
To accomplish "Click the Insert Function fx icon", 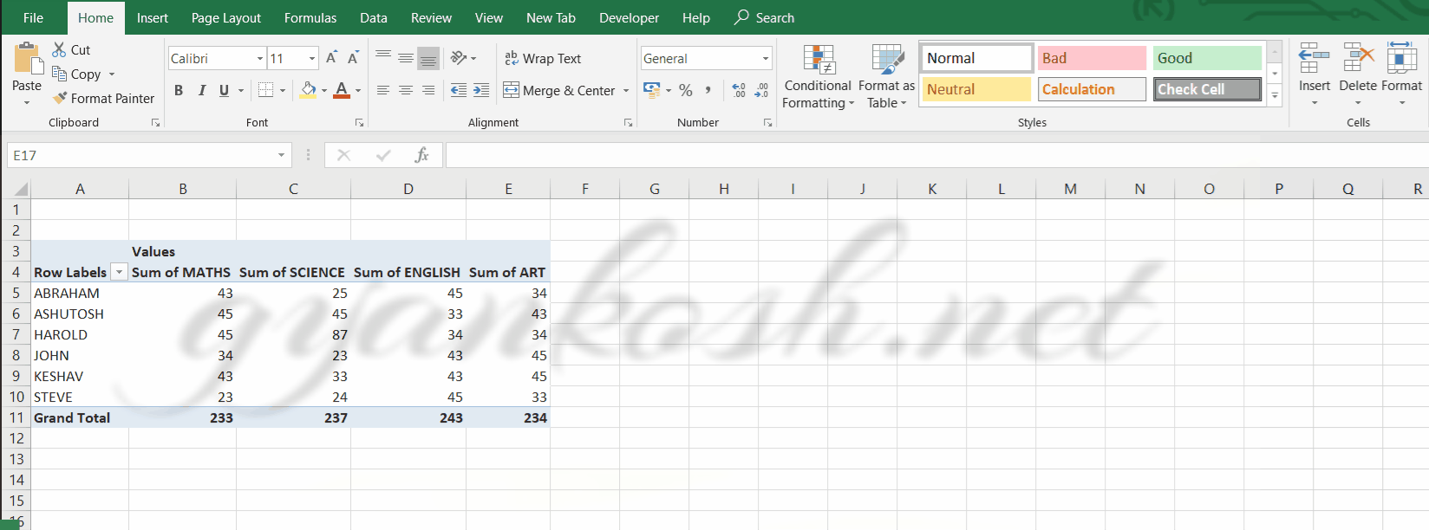I will pyautogui.click(x=421, y=155).
